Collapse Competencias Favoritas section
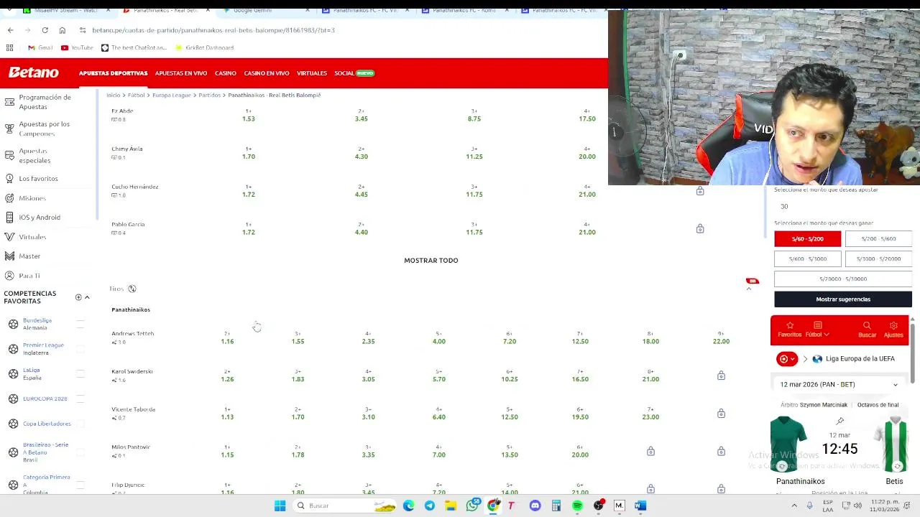The image size is (920, 517). 87,297
